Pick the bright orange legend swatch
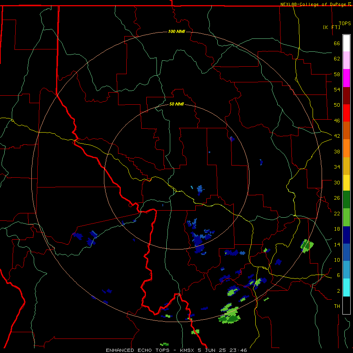The width and height of the screenshot is (353, 353). point(346,148)
